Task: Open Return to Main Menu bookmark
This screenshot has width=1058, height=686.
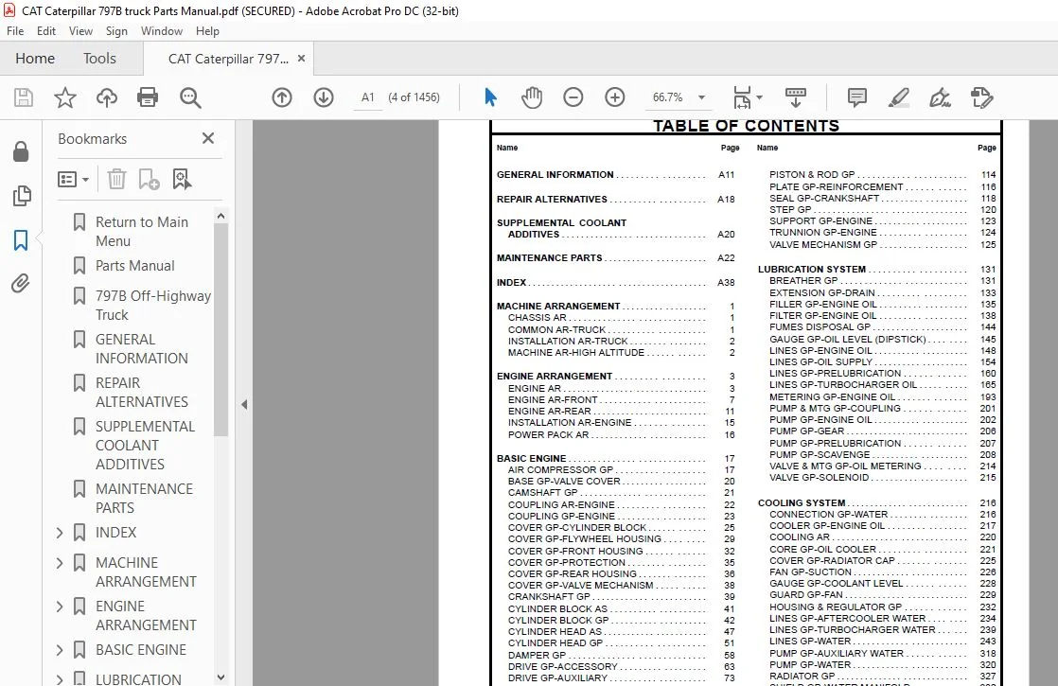Action: pyautogui.click(x=142, y=232)
